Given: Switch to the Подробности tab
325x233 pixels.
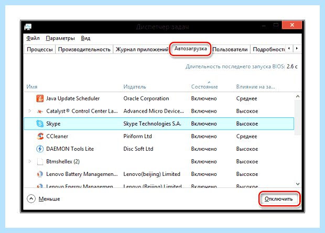Looking at the screenshot, I should (x=268, y=49).
